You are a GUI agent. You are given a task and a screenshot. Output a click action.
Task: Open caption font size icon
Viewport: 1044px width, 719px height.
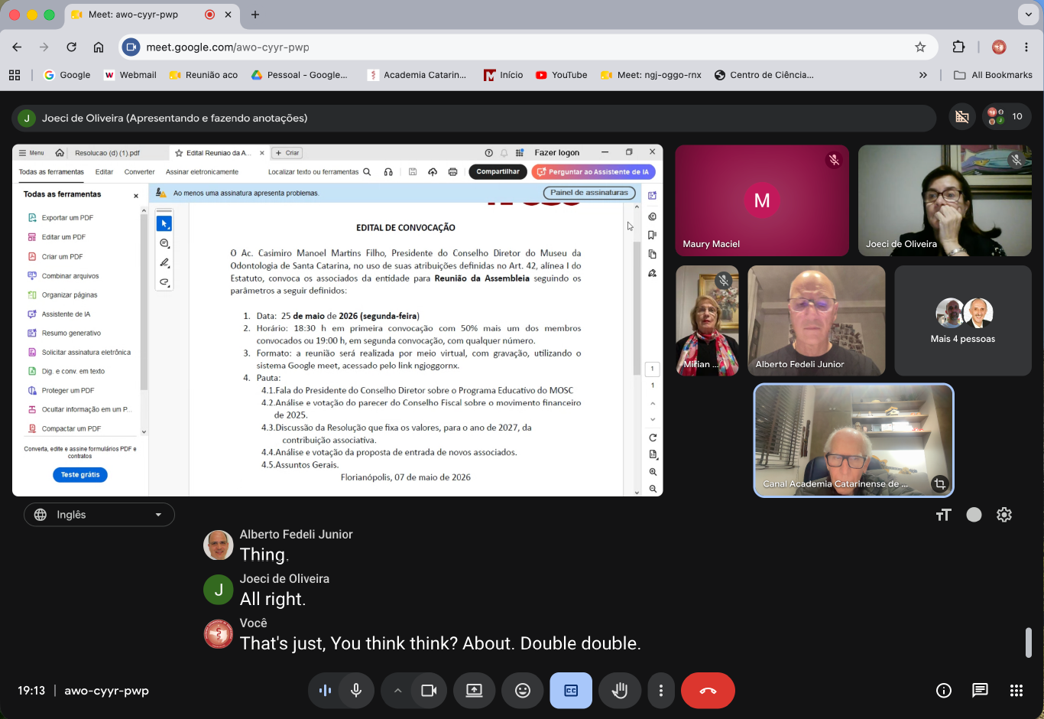tap(943, 515)
